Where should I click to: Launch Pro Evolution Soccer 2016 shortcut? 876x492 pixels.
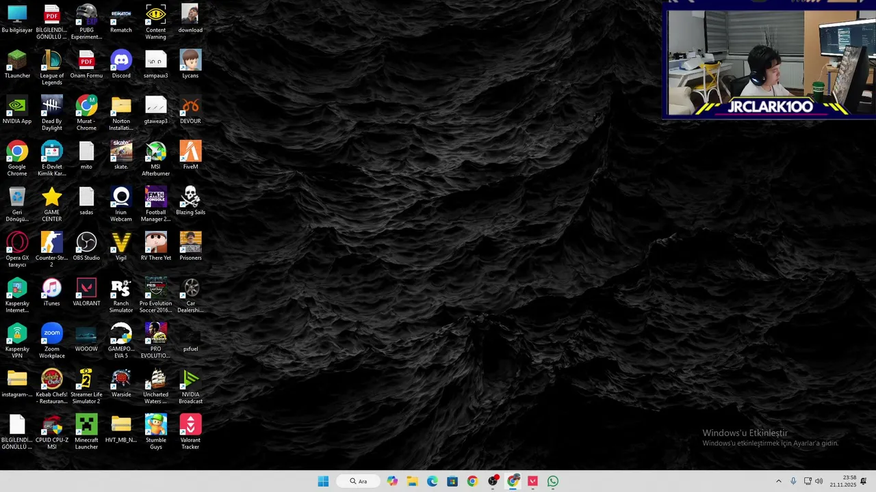[x=155, y=295]
